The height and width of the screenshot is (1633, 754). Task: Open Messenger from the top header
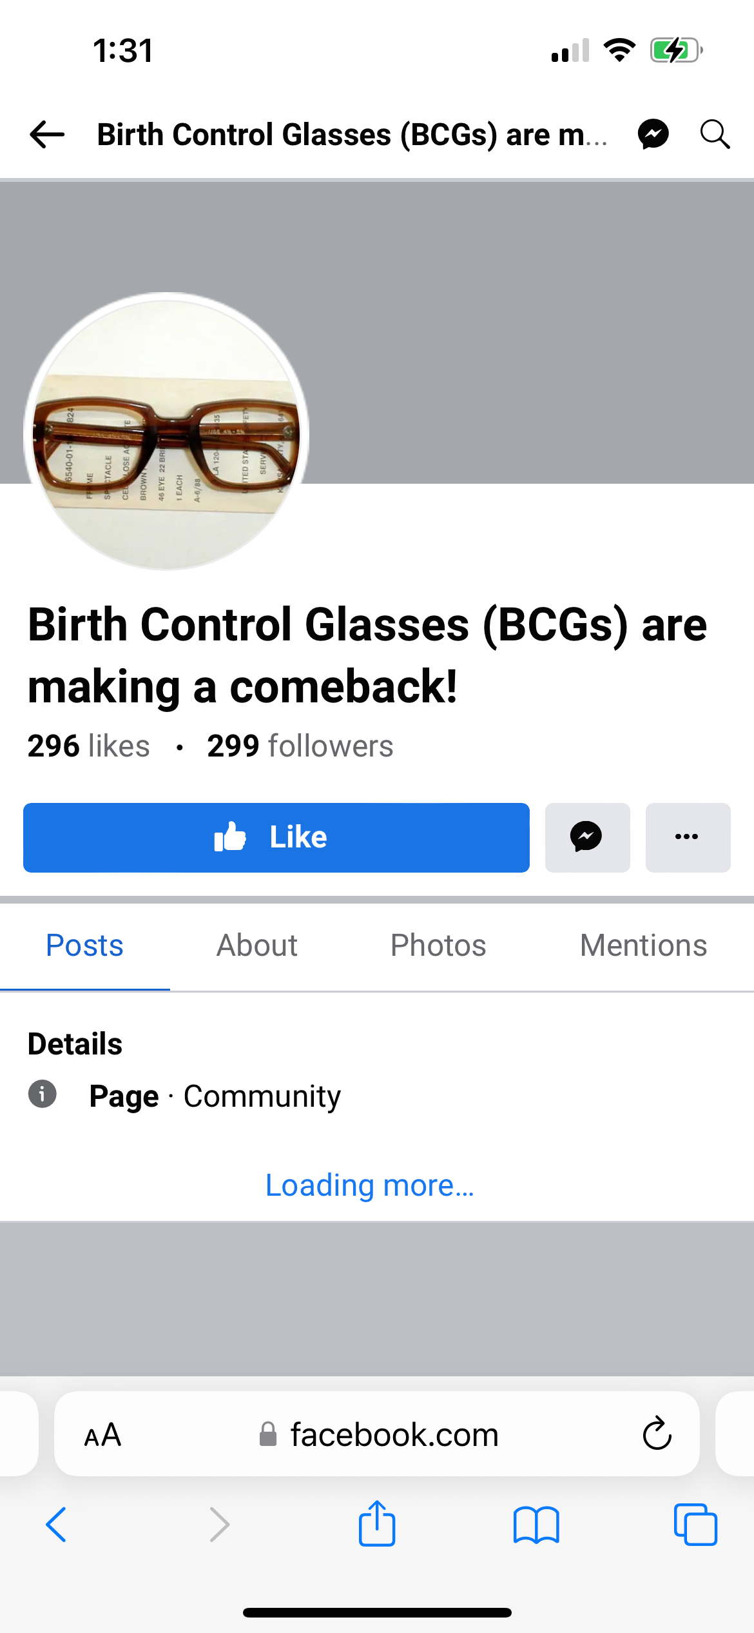653,135
